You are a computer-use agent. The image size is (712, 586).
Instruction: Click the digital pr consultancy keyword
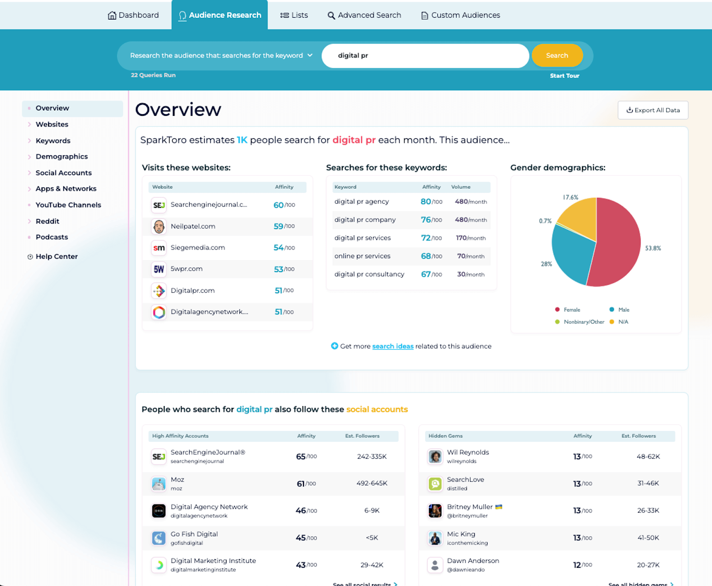coord(369,274)
